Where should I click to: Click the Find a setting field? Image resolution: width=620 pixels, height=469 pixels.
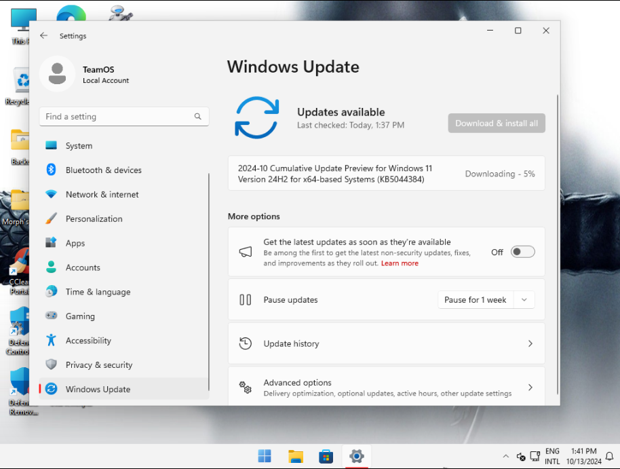[x=123, y=116]
